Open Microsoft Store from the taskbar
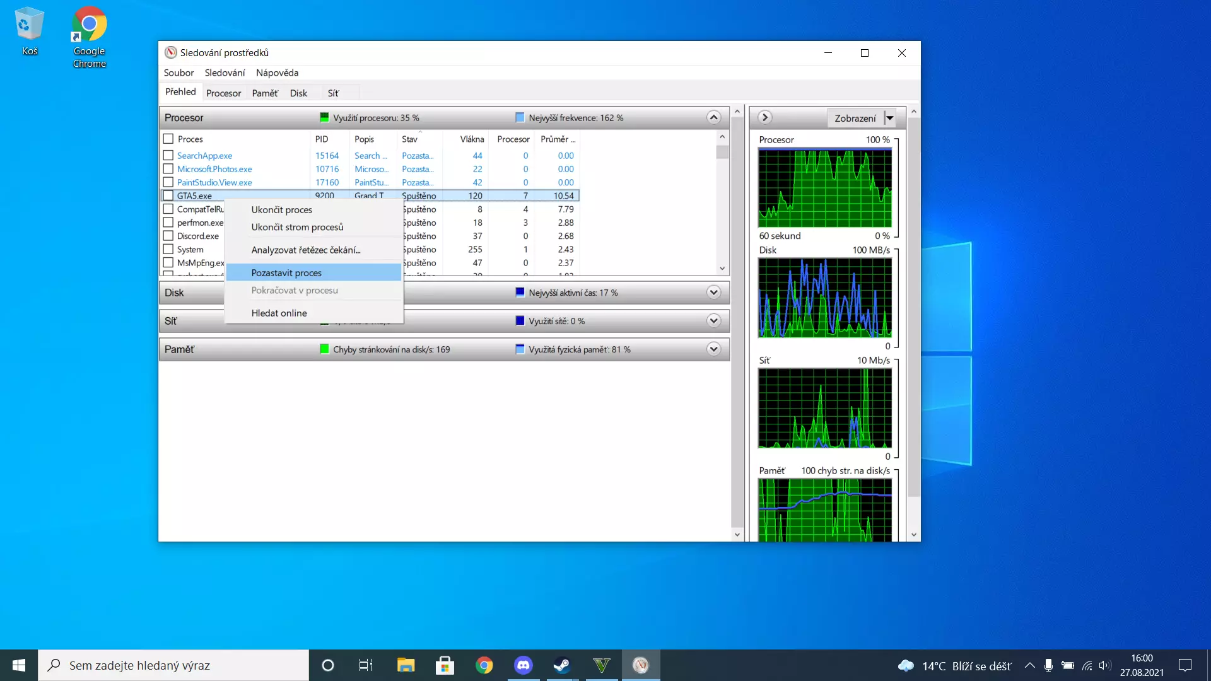Screen dimensions: 1211x681 pyautogui.click(x=445, y=665)
